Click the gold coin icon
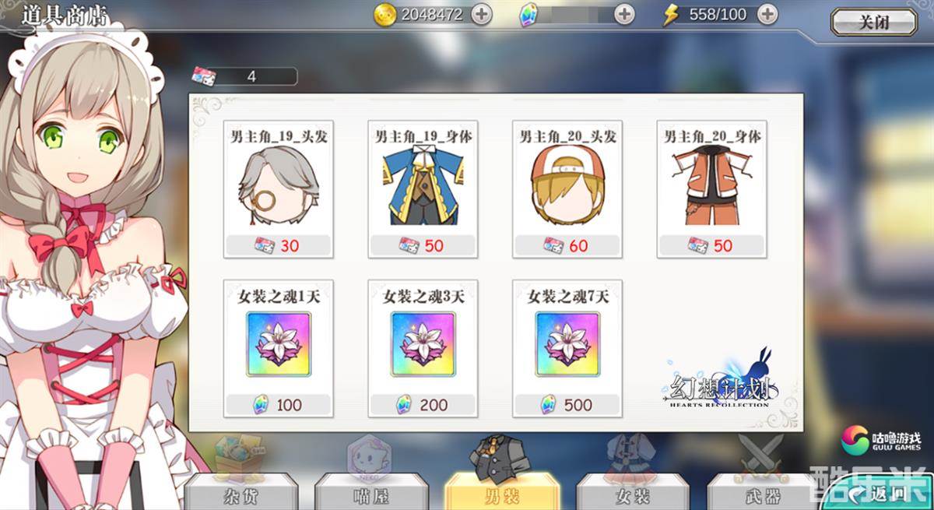The width and height of the screenshot is (934, 510). (x=384, y=15)
